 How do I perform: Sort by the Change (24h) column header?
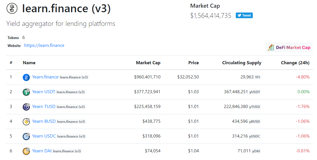click(x=295, y=63)
